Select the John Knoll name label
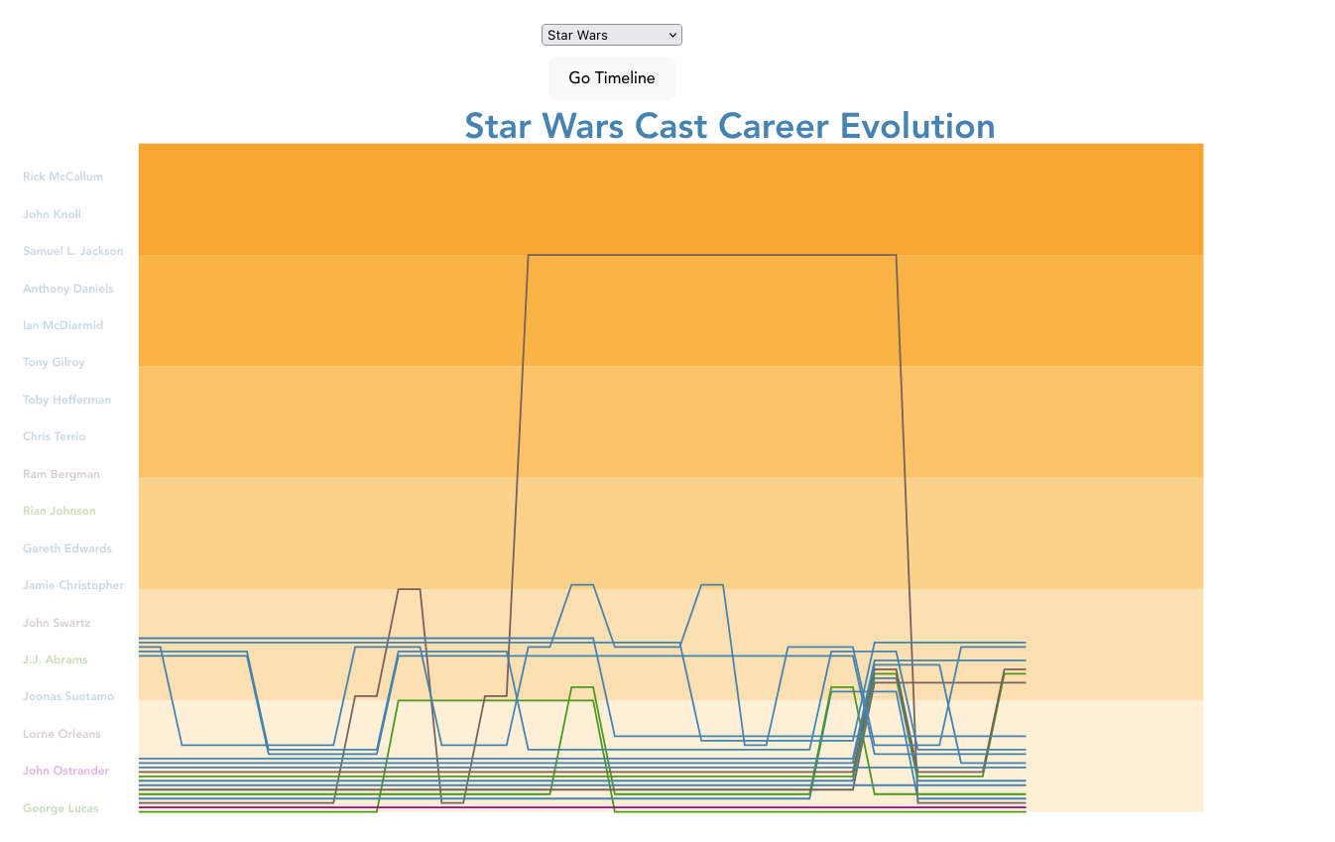Image resolution: width=1335 pixels, height=842 pixels. 52,214
